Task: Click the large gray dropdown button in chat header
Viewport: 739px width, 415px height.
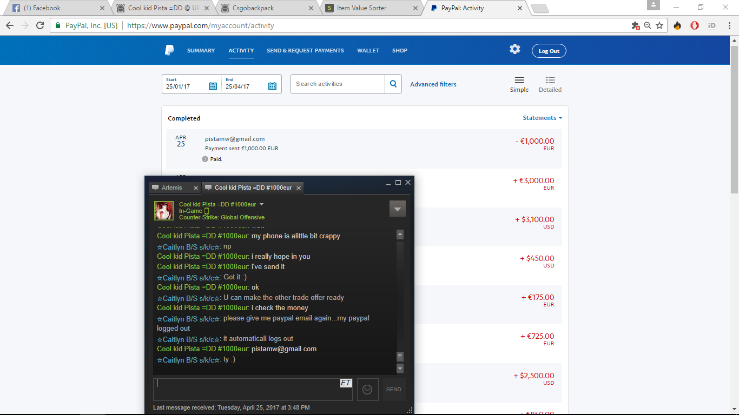Action: 398,209
